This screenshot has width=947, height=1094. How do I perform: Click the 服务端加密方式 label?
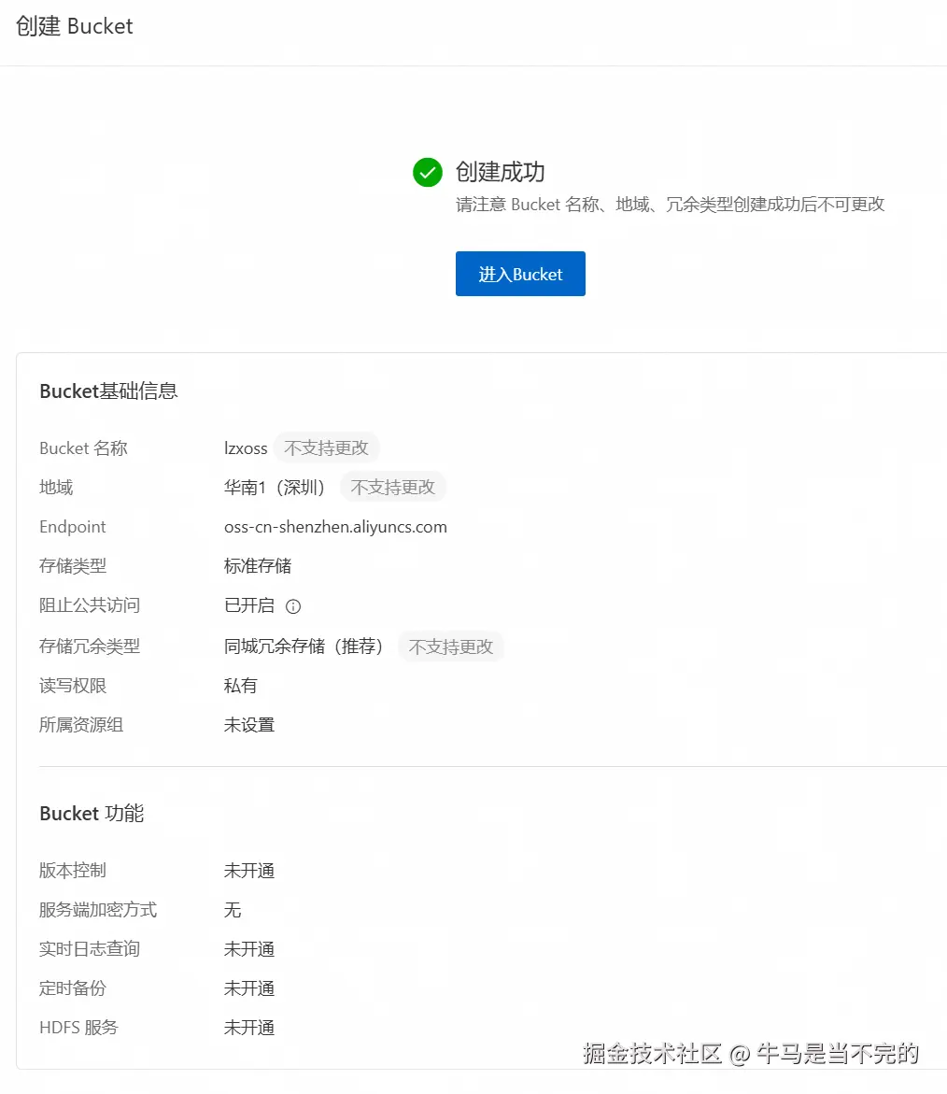[98, 910]
